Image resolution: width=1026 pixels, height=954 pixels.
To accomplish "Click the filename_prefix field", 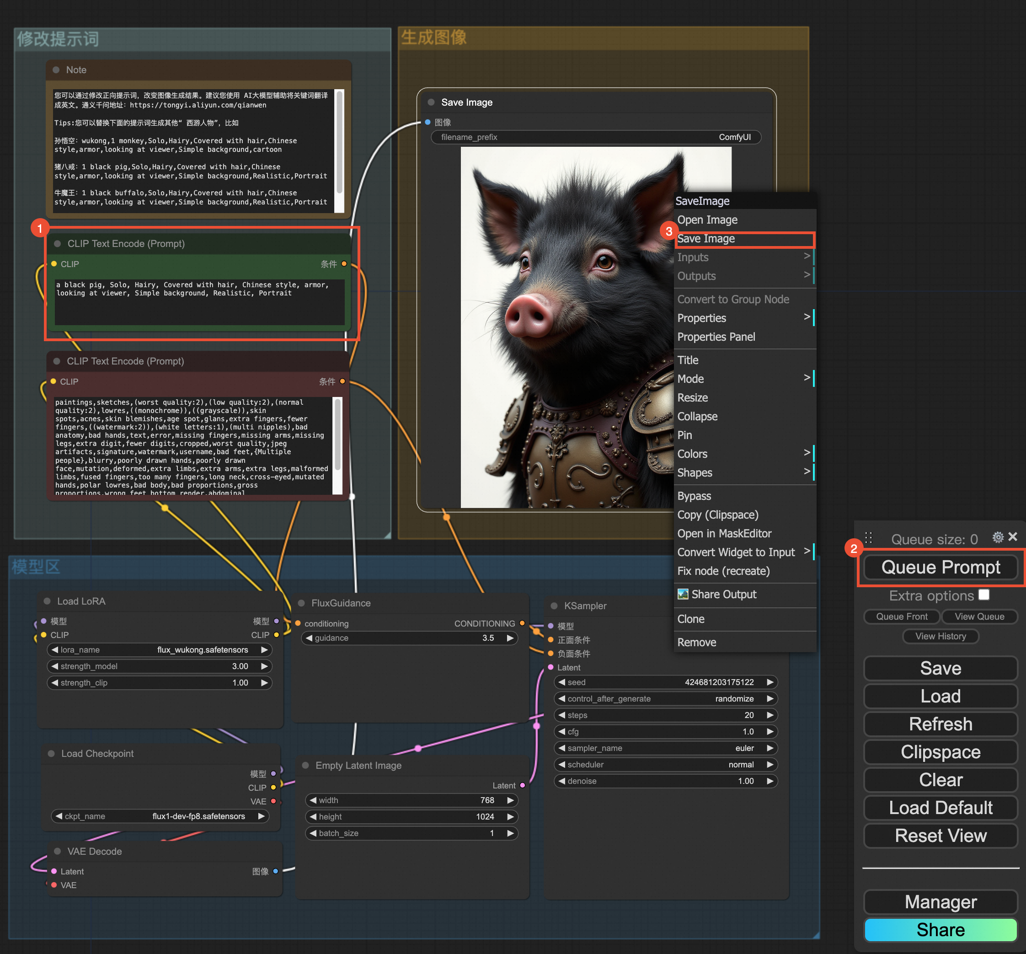I will pyautogui.click(x=596, y=137).
